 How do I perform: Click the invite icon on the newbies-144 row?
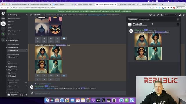pos(26,50)
